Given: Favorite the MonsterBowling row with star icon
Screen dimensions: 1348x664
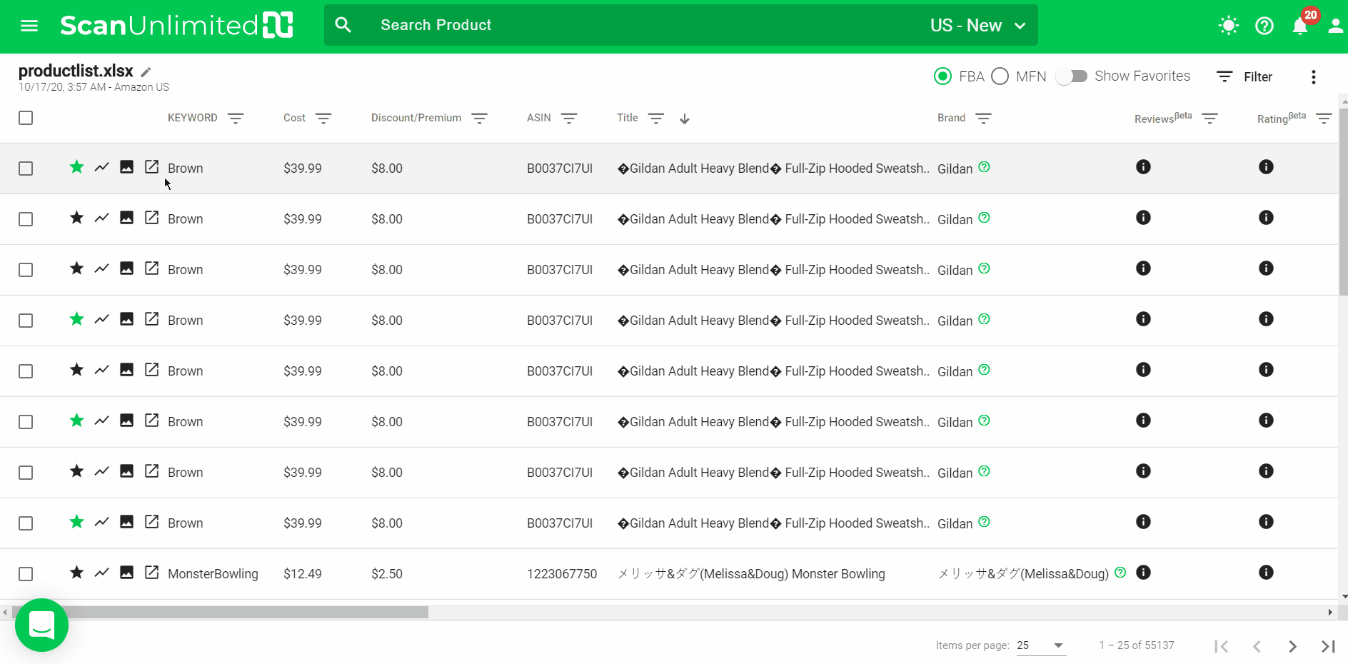Looking at the screenshot, I should (x=76, y=573).
